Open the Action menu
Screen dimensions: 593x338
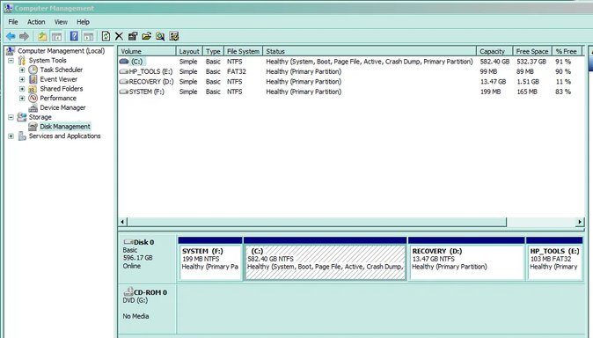click(36, 22)
